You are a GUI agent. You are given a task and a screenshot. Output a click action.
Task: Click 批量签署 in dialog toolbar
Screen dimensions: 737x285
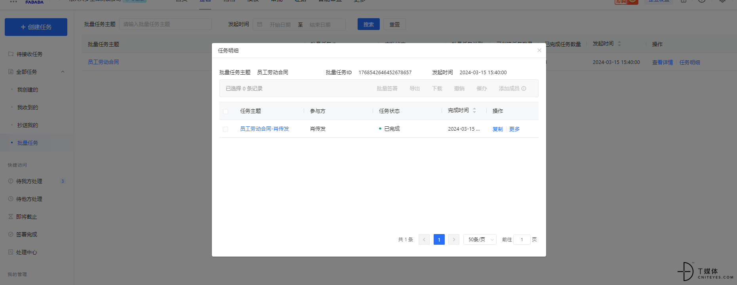pyautogui.click(x=387, y=88)
